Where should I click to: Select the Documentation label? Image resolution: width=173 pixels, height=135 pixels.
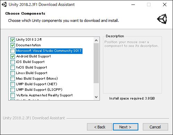point(28,45)
